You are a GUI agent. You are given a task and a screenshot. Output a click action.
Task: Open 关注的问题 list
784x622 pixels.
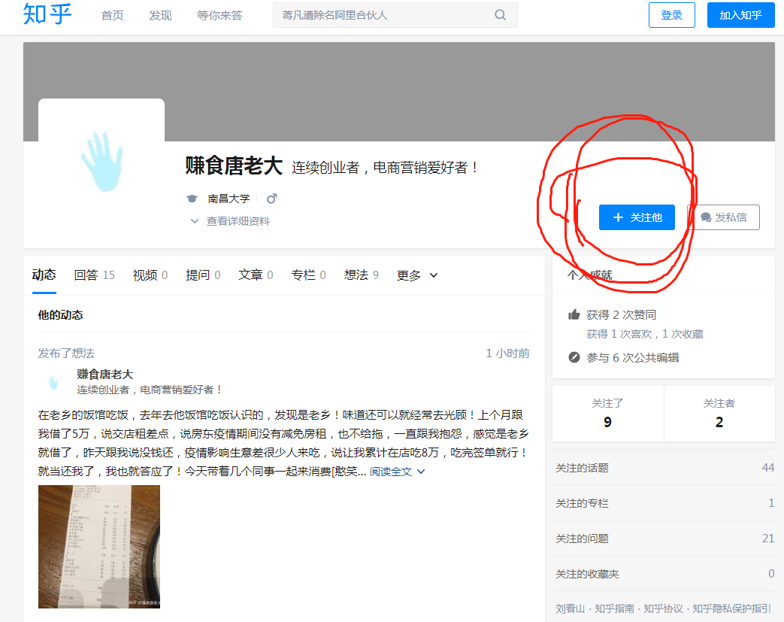pos(664,539)
